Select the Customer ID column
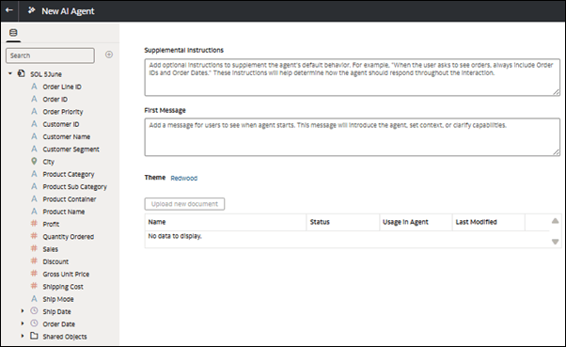566x347 pixels. point(60,124)
